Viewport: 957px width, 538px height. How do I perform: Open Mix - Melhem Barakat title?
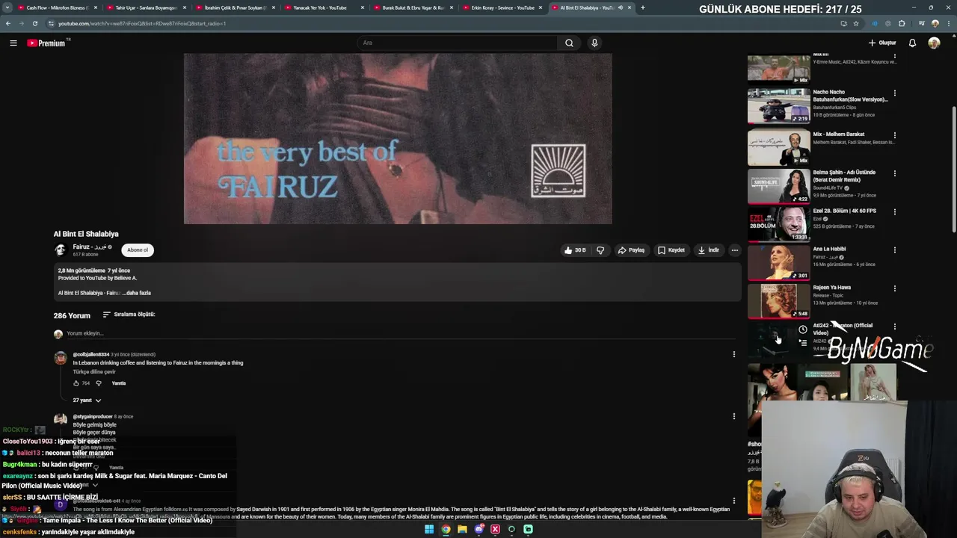coord(839,134)
